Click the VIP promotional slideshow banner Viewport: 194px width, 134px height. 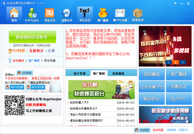[x=165, y=46]
